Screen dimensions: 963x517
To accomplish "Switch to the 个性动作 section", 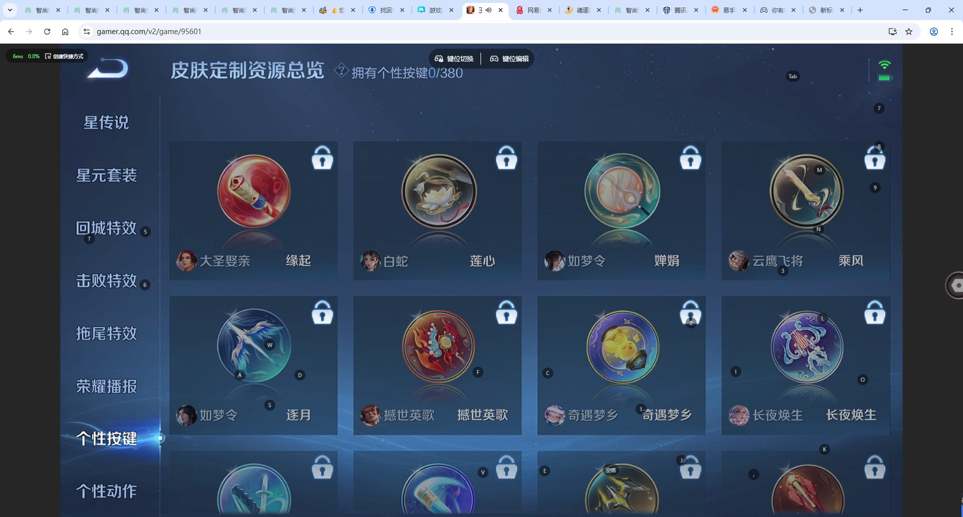I will (106, 491).
